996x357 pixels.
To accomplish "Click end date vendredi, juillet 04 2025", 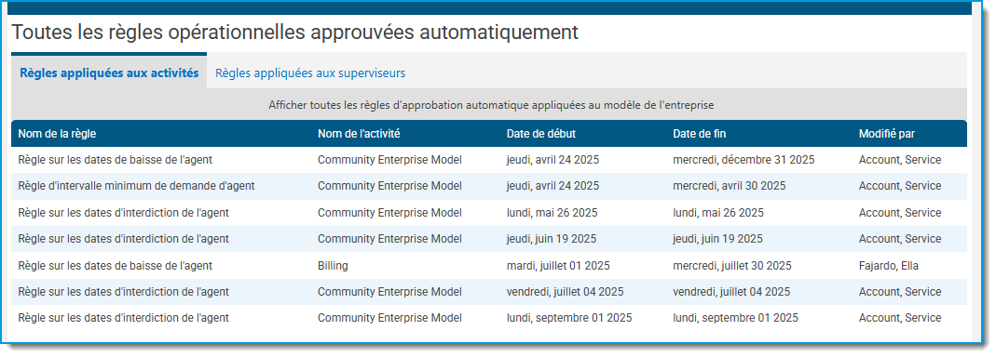I will pos(731,292).
